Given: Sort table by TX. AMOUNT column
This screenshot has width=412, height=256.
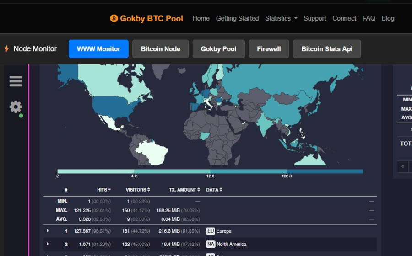Looking at the screenshot, I should (184, 190).
